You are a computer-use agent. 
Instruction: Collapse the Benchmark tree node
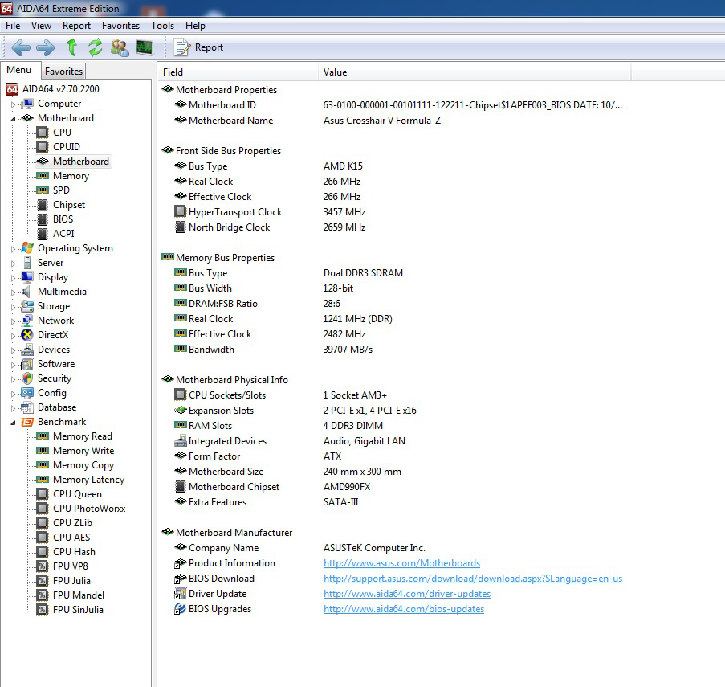coord(14,423)
